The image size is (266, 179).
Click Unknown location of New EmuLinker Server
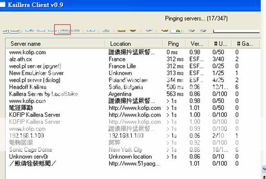121,73
